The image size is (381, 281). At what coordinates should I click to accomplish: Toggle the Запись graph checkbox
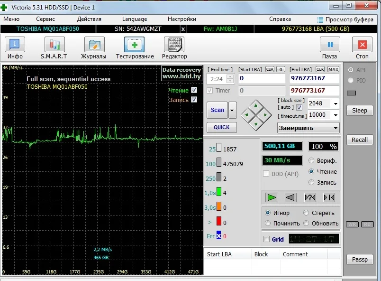(x=194, y=100)
